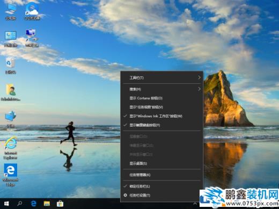This screenshot has width=279, height=209.
Task: Select the Network desktop icon
Action: click(x=11, y=119)
